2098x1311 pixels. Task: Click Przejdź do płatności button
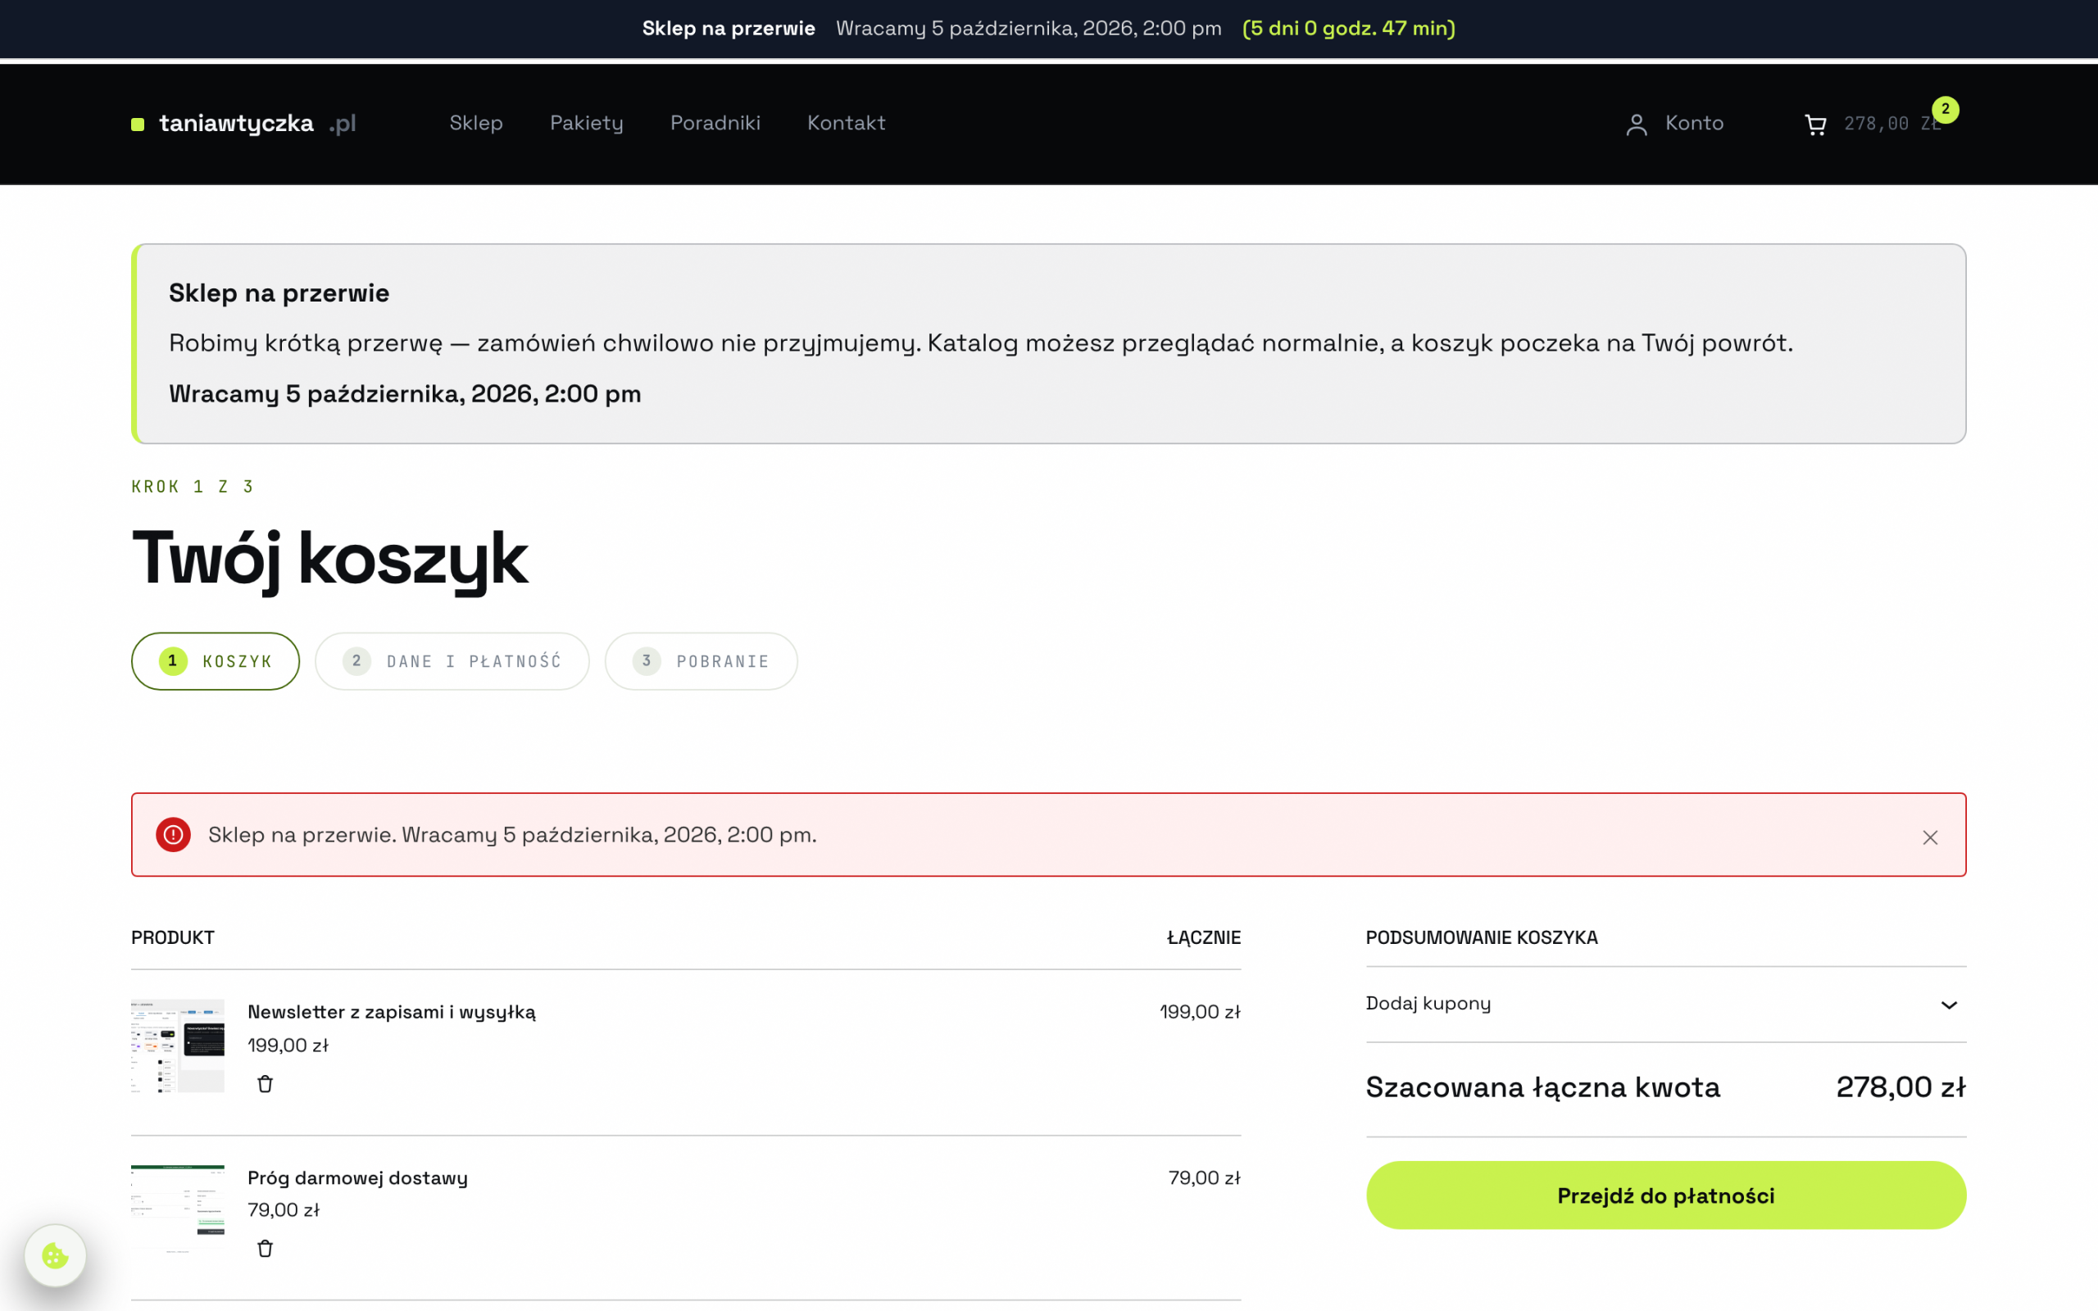pyautogui.click(x=1665, y=1195)
